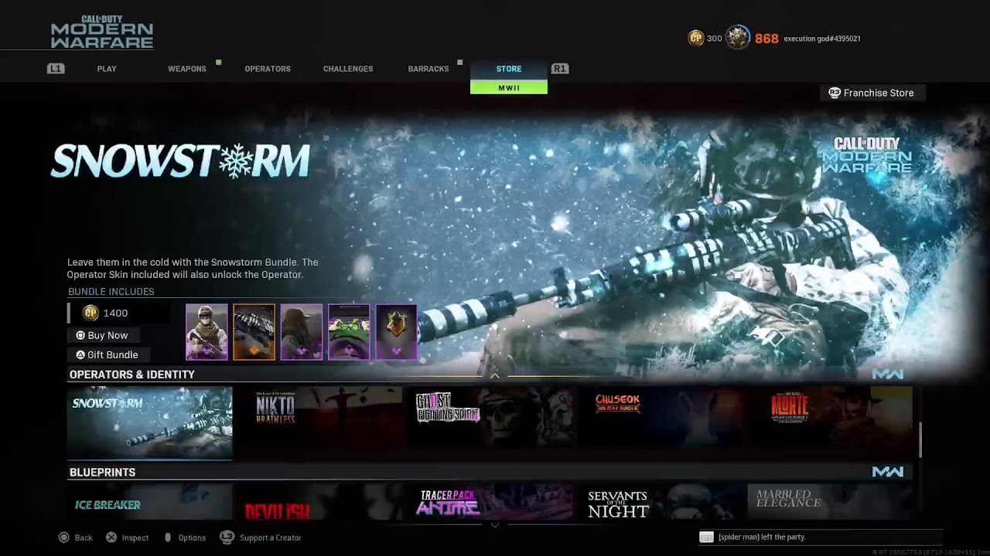Open the Franchise Store button
Viewport: 990px width, 556px height.
click(872, 93)
